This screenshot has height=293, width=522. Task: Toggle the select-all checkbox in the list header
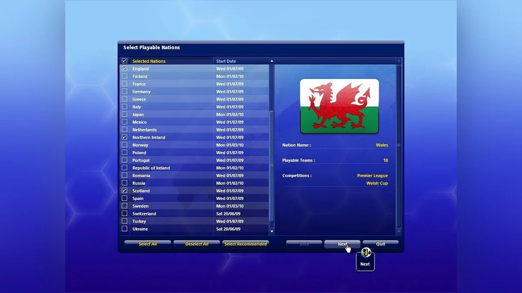point(124,61)
